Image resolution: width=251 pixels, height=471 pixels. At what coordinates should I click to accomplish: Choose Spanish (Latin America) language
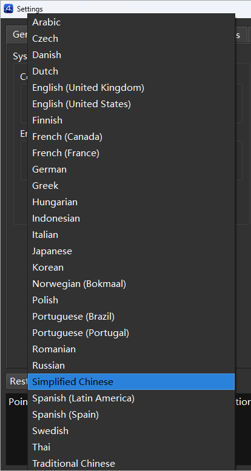(x=131, y=398)
